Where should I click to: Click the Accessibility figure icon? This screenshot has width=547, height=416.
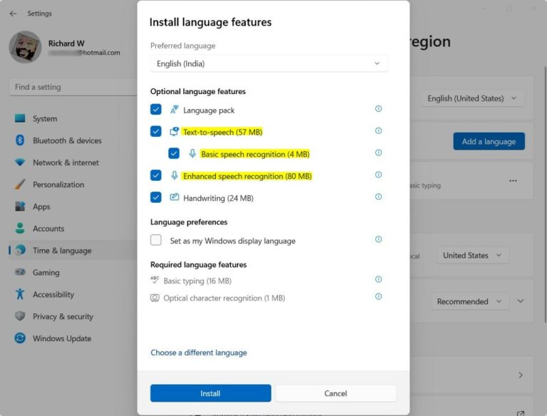pyautogui.click(x=20, y=294)
